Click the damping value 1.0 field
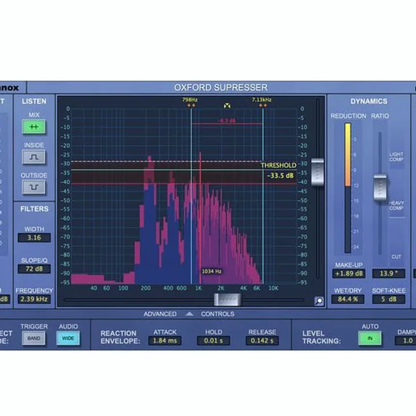The height and width of the screenshot is (416, 416). tap(406, 341)
